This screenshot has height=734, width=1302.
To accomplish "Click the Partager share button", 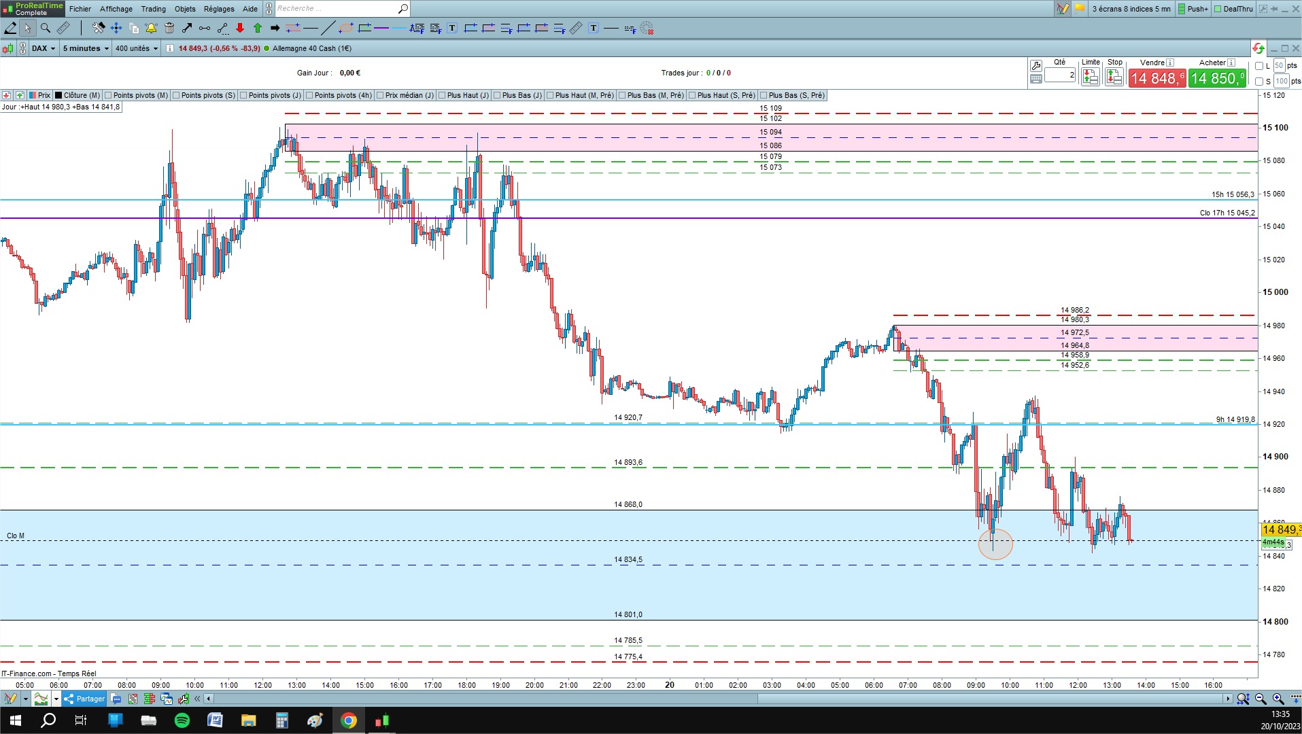I will pos(84,699).
